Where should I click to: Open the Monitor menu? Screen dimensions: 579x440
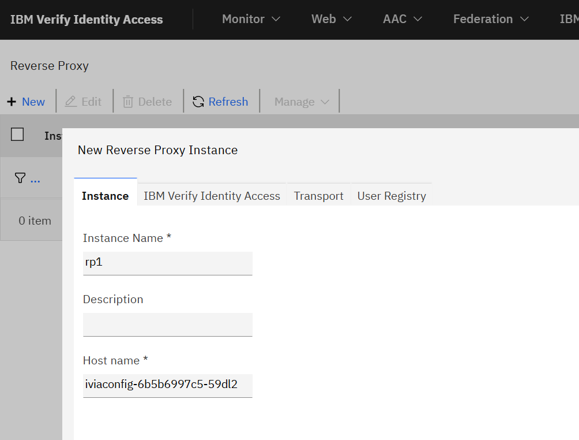coord(251,19)
